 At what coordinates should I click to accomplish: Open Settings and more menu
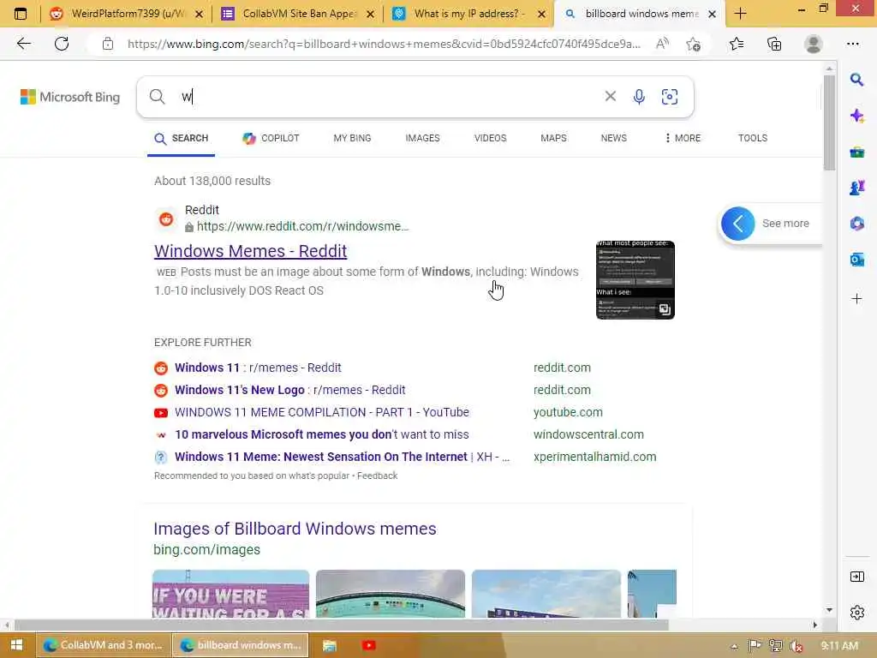pos(852,44)
